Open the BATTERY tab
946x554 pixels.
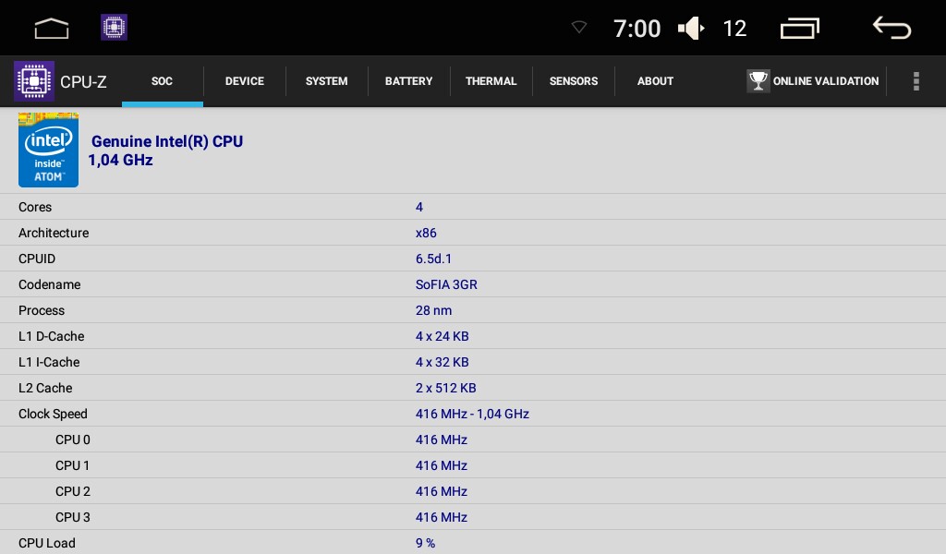(408, 81)
